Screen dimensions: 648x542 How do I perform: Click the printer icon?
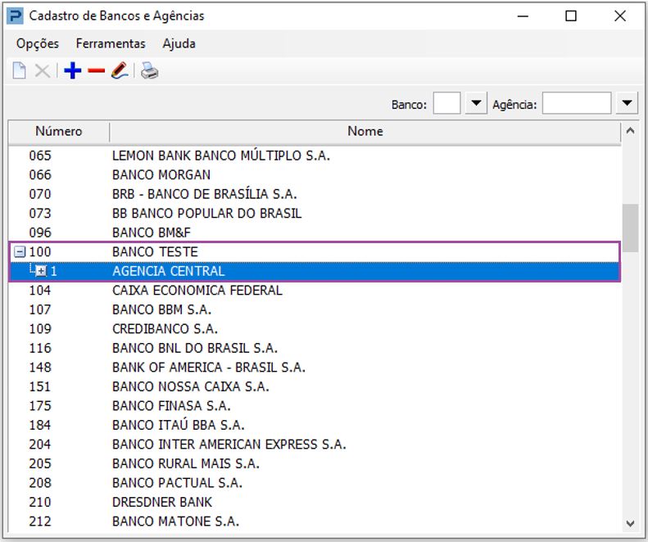[149, 70]
